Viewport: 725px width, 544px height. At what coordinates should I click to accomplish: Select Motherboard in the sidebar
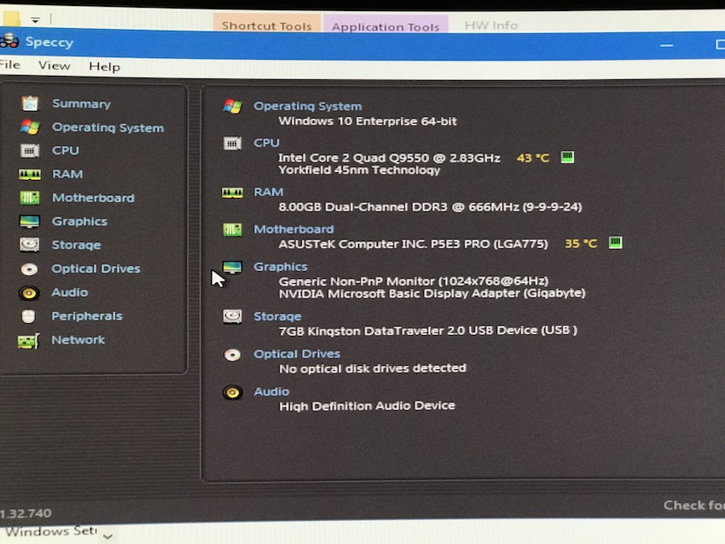coord(93,198)
